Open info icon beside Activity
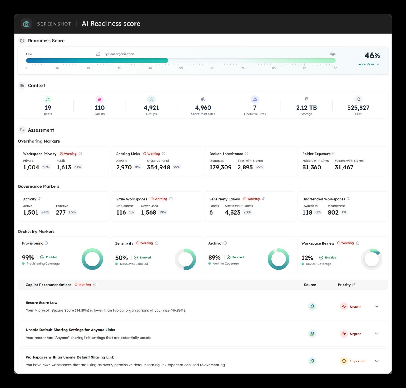The width and height of the screenshot is (406, 388). tap(39, 199)
